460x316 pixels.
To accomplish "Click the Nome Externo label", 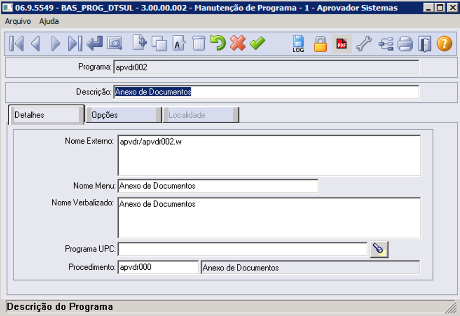I will coord(89,141).
